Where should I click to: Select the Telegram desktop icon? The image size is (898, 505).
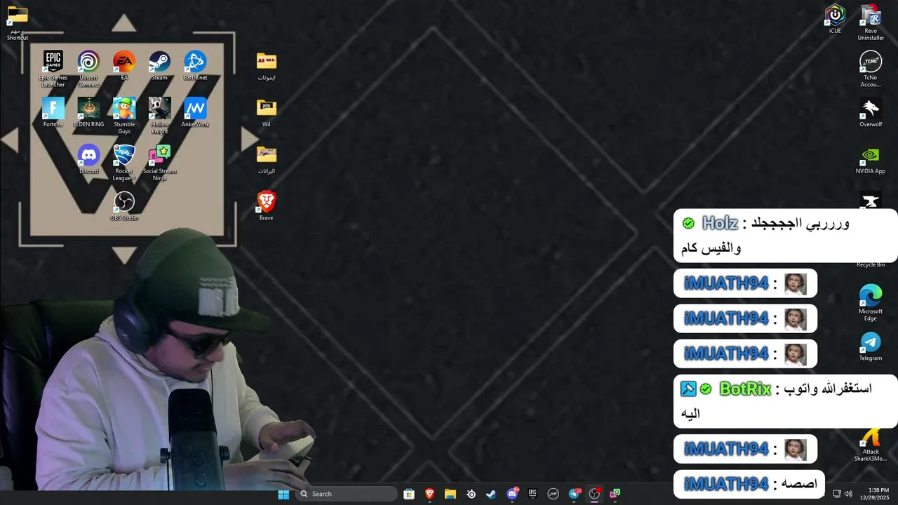point(871,346)
